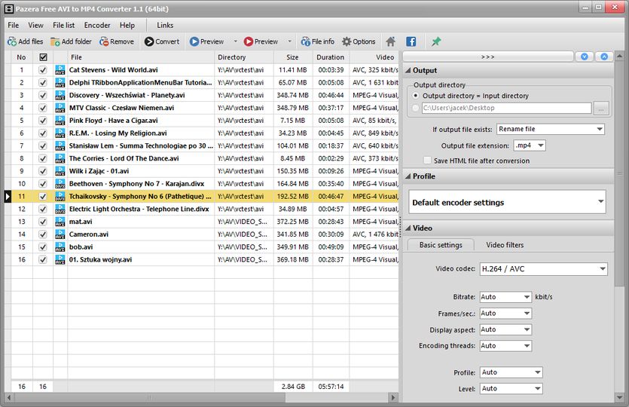Open the File menu
The image size is (629, 407).
14,26
